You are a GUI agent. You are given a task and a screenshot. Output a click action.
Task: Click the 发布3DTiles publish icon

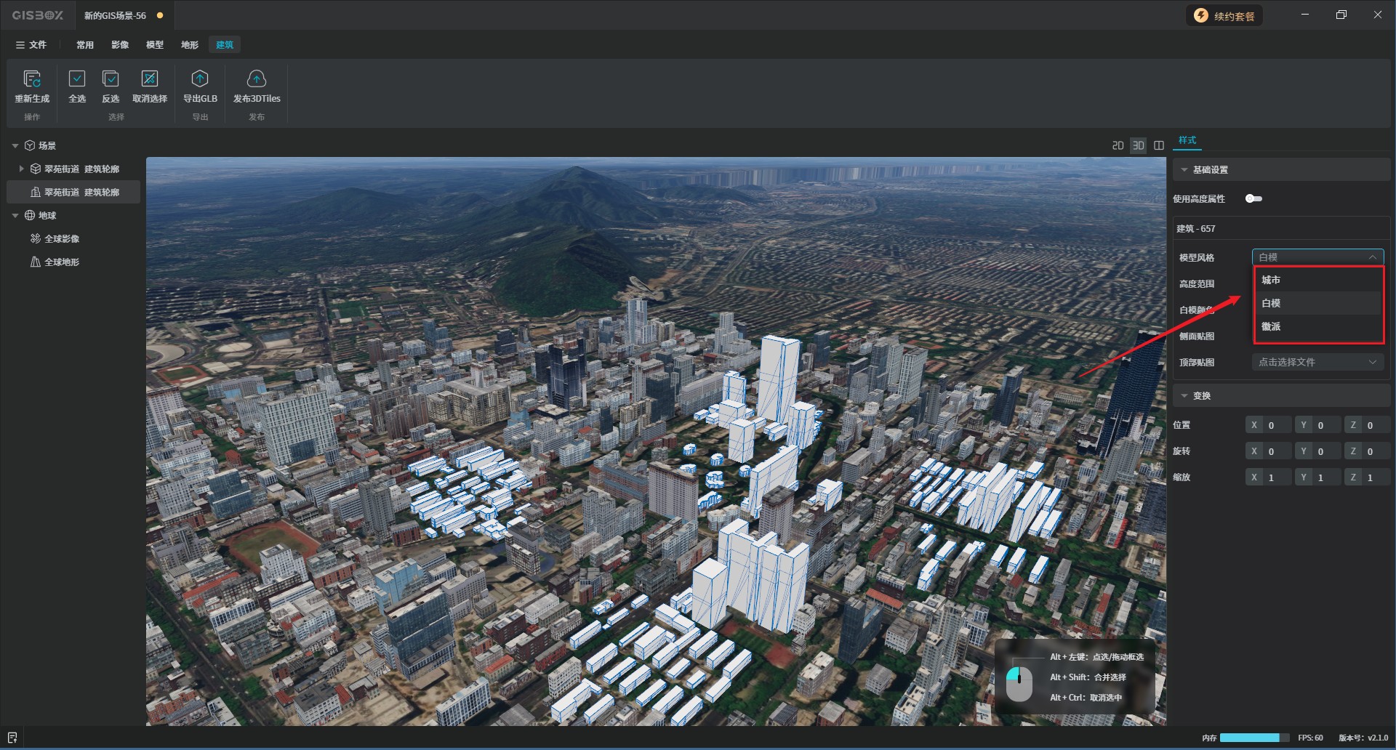click(257, 78)
